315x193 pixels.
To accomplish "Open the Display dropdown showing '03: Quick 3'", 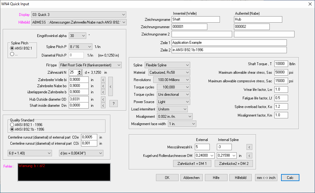I will (79, 14).
